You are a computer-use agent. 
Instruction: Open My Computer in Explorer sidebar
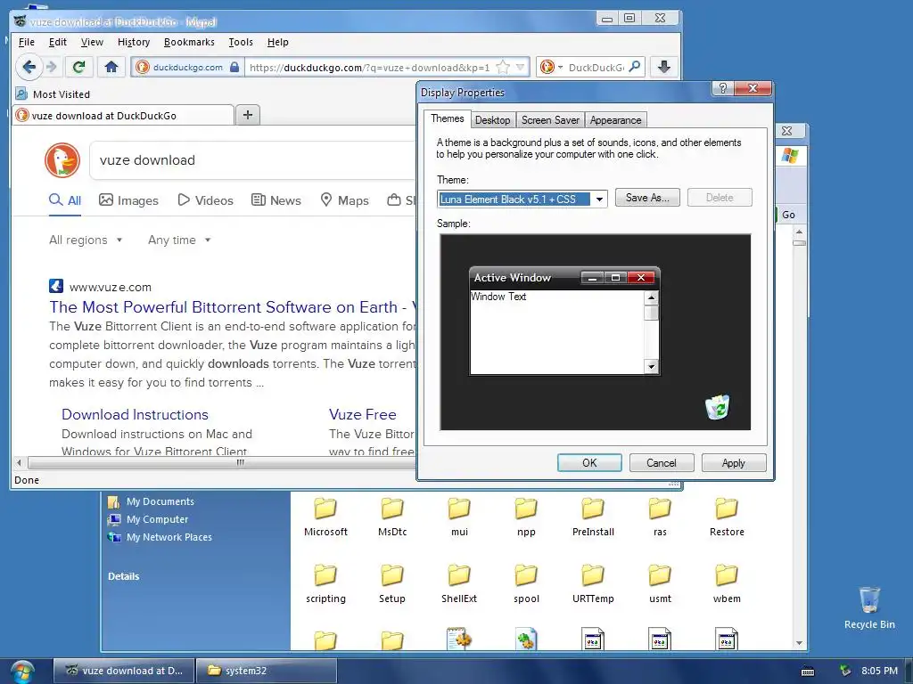pyautogui.click(x=148, y=519)
